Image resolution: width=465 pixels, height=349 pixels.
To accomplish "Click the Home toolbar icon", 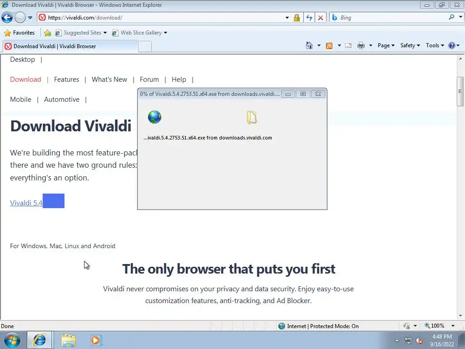I will tap(309, 45).
